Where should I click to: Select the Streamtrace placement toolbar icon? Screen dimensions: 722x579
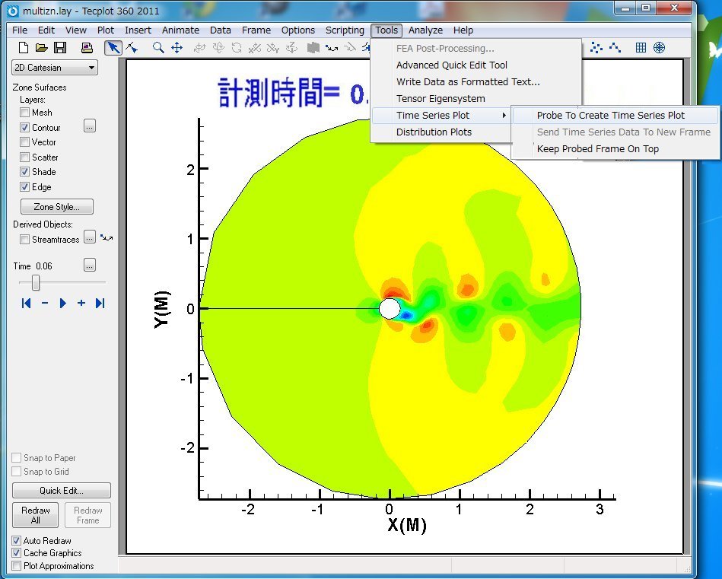click(332, 47)
